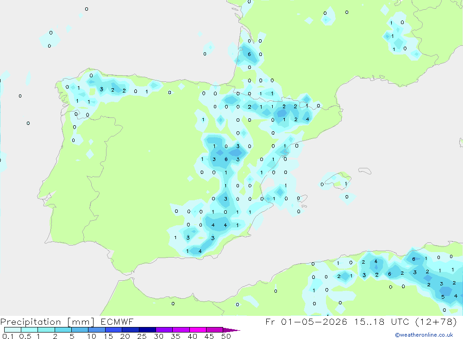This screenshot has width=463, height=339.
Task: Choose the 40 to 45 mm magenta swatch
Action: click(198, 330)
